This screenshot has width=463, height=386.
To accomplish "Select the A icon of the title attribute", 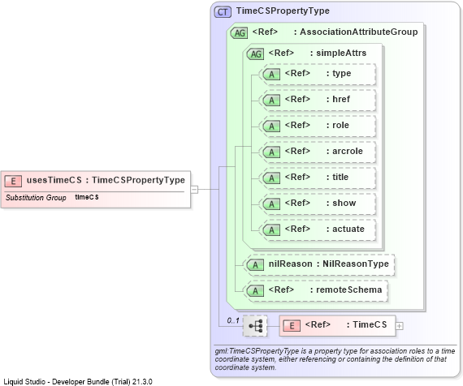I will point(271,178).
